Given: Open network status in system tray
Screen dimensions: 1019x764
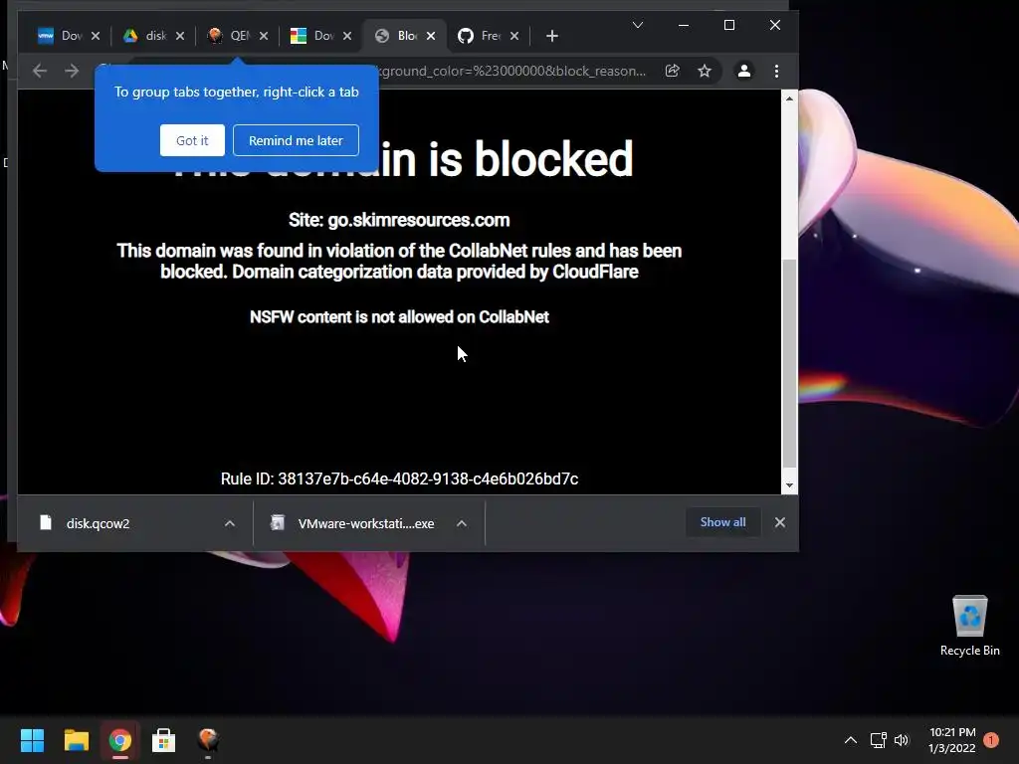Looking at the screenshot, I should pos(878,740).
